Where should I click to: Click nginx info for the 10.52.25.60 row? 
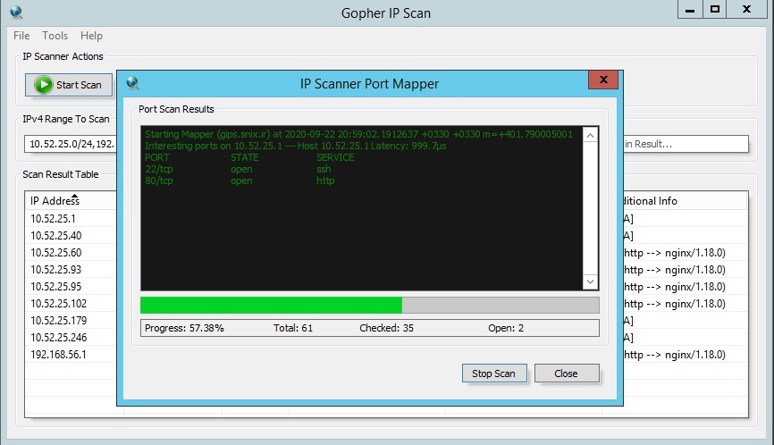[675, 253]
